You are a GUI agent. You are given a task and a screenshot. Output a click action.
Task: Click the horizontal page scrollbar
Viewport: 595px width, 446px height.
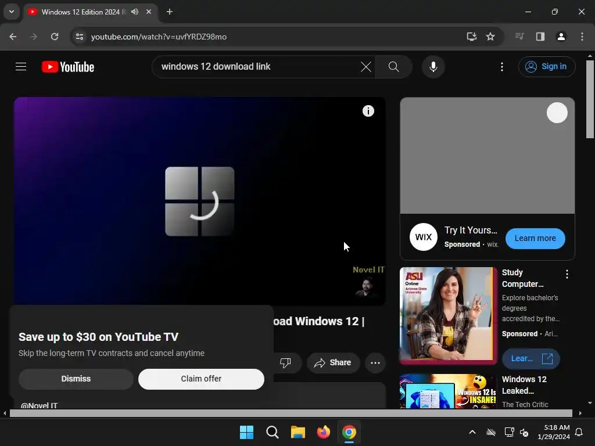tap(291, 413)
